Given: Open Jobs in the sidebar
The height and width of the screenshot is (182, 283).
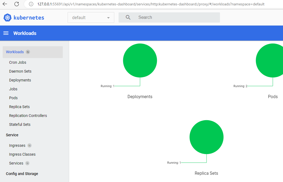Looking at the screenshot, I should pyautogui.click(x=13, y=89).
